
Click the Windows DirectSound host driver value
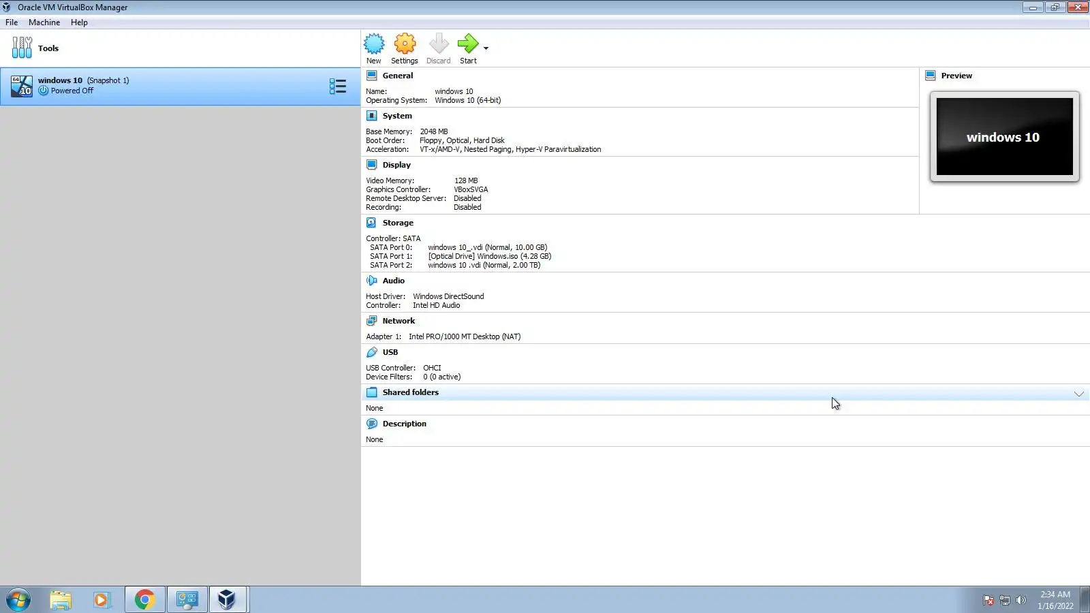click(x=448, y=296)
